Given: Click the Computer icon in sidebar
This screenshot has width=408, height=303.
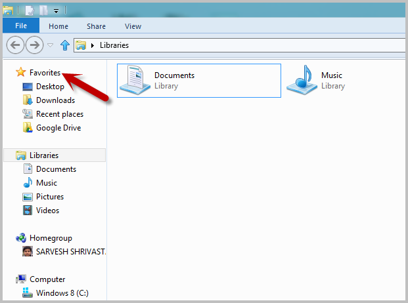Looking at the screenshot, I should point(21,279).
